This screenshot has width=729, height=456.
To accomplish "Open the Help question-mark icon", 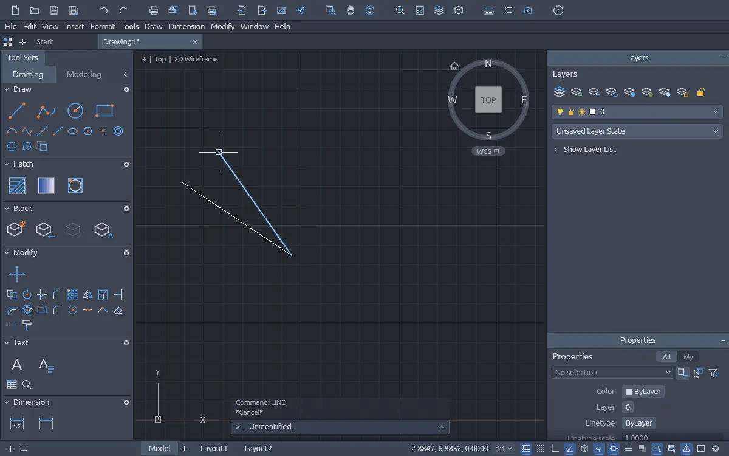I will click(558, 10).
